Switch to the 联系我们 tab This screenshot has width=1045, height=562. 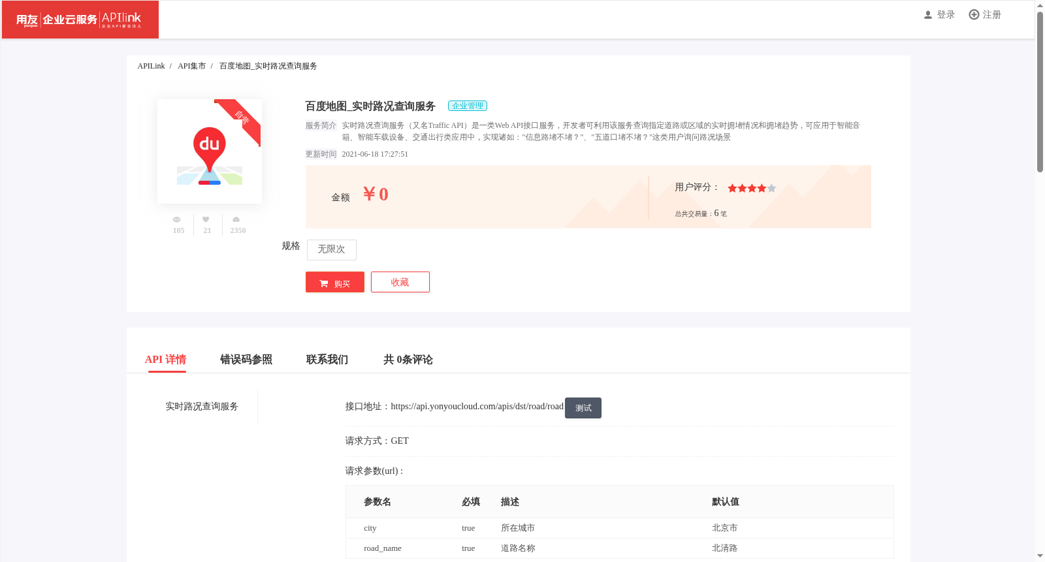pyautogui.click(x=327, y=360)
